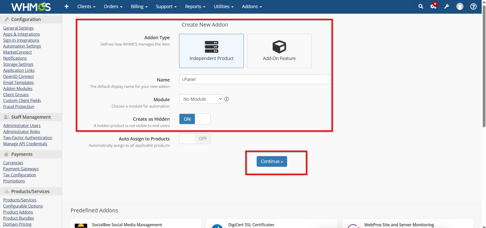Click the Module info icon
486x228 pixels.
point(227,99)
